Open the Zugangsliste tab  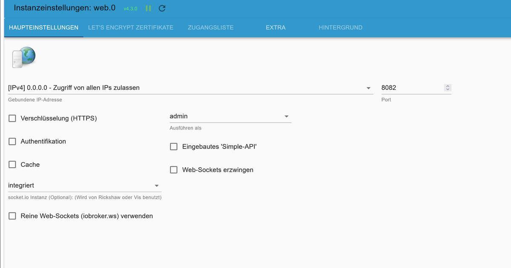tap(210, 28)
